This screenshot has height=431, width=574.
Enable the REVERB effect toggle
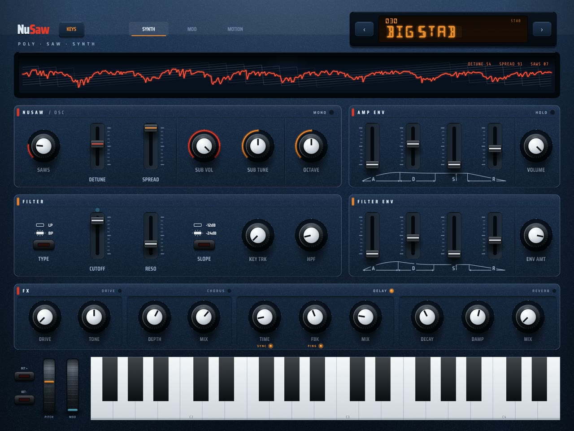pos(554,291)
